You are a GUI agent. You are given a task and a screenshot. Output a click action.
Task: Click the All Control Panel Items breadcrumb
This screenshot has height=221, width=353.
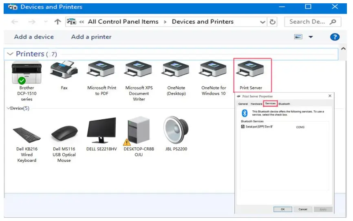tap(123, 22)
